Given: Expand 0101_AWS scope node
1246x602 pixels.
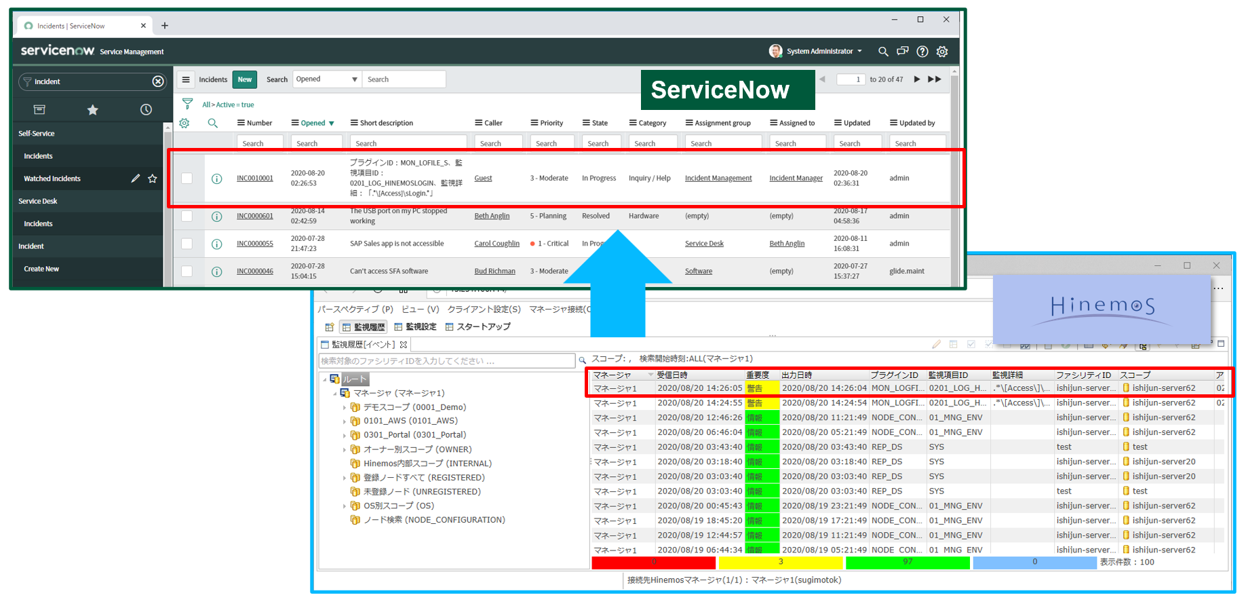Looking at the screenshot, I should [x=345, y=421].
